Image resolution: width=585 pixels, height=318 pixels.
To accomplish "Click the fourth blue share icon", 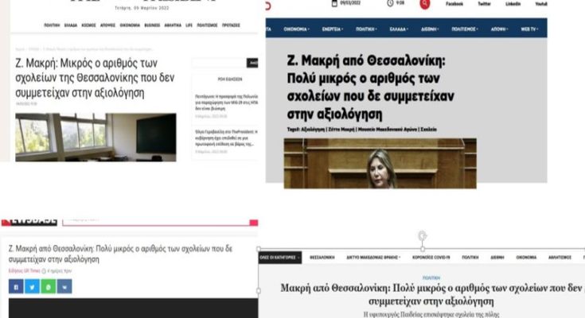I will click(64, 287).
